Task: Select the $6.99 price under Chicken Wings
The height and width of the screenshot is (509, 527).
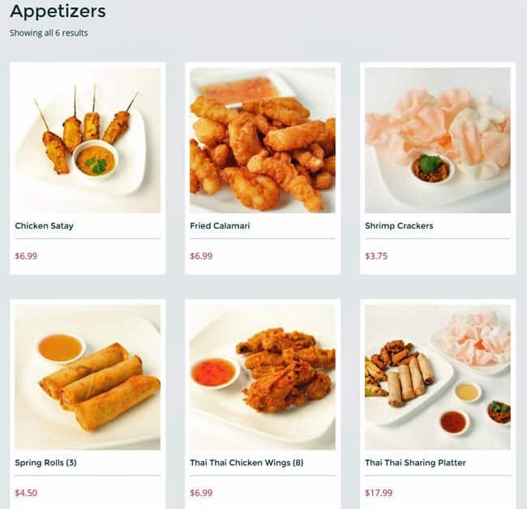Action: (201, 493)
